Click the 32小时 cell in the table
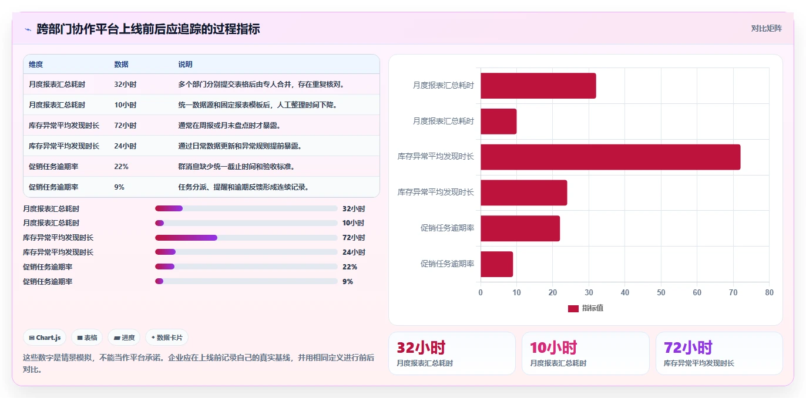The height and width of the screenshot is (398, 806). point(125,85)
